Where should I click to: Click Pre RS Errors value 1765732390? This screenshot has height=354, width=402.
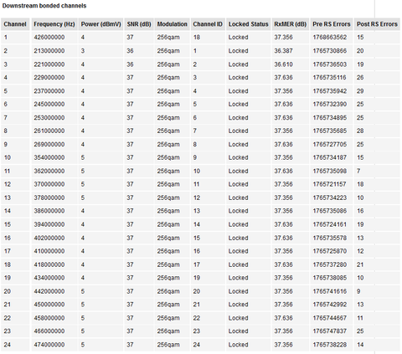(330, 105)
